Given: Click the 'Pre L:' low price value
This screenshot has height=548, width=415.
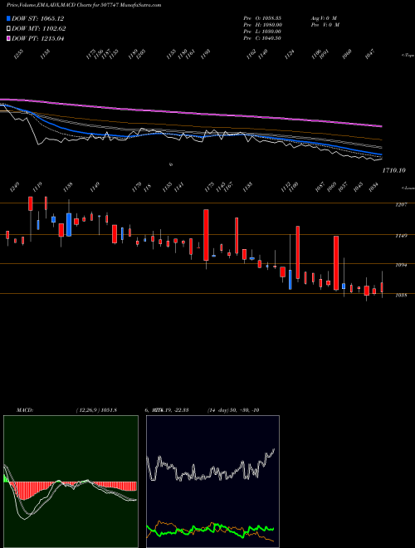Looking at the screenshot, I should 262,32.
